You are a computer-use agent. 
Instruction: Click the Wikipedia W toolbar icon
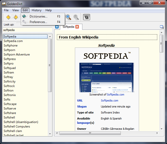click(x=87, y=17)
